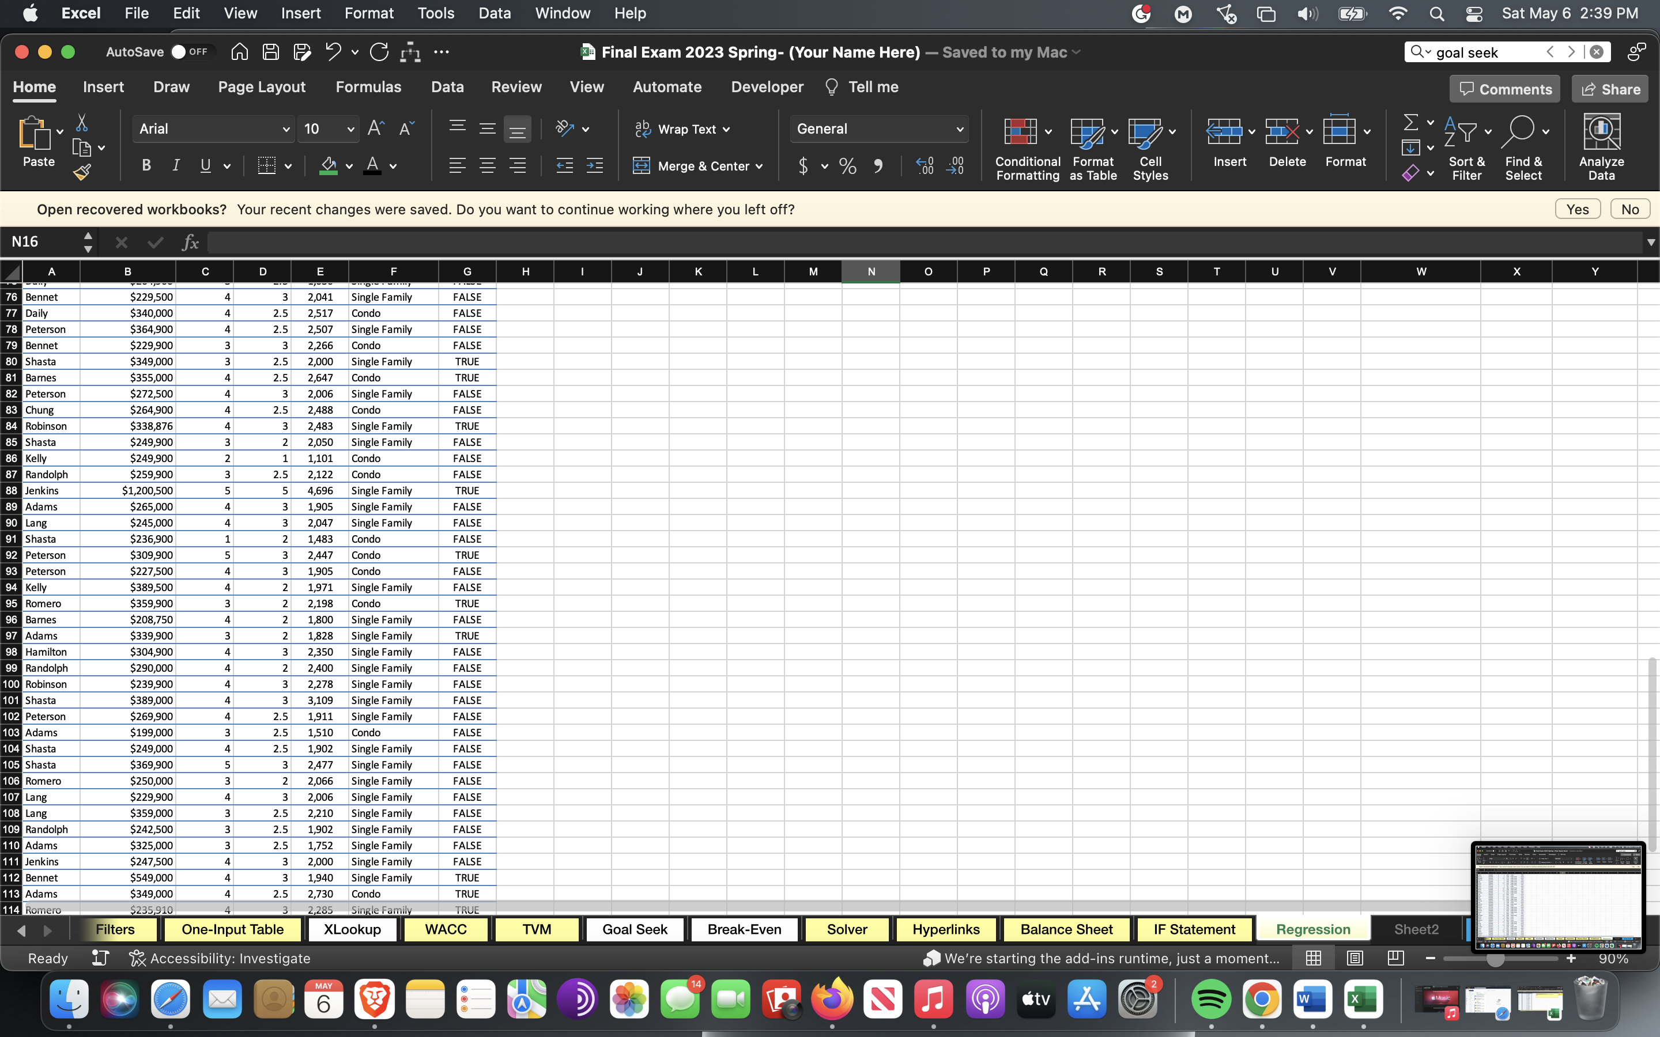Toggle Middle Align button
The image size is (1660, 1037).
(x=487, y=129)
